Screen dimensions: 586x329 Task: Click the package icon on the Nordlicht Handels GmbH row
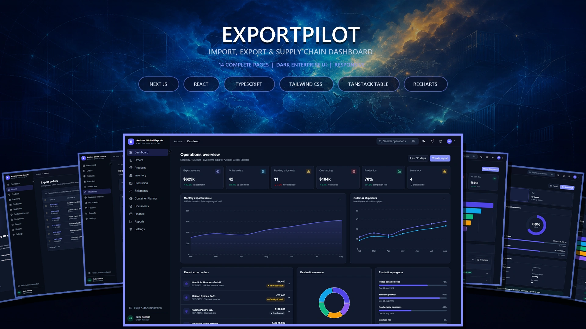coord(186,284)
